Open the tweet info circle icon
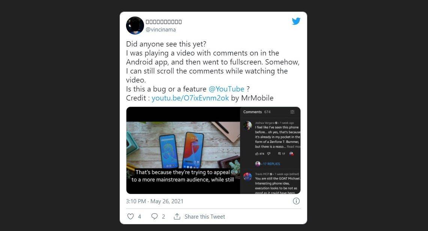Image resolution: width=428 pixels, height=231 pixels. (x=296, y=201)
